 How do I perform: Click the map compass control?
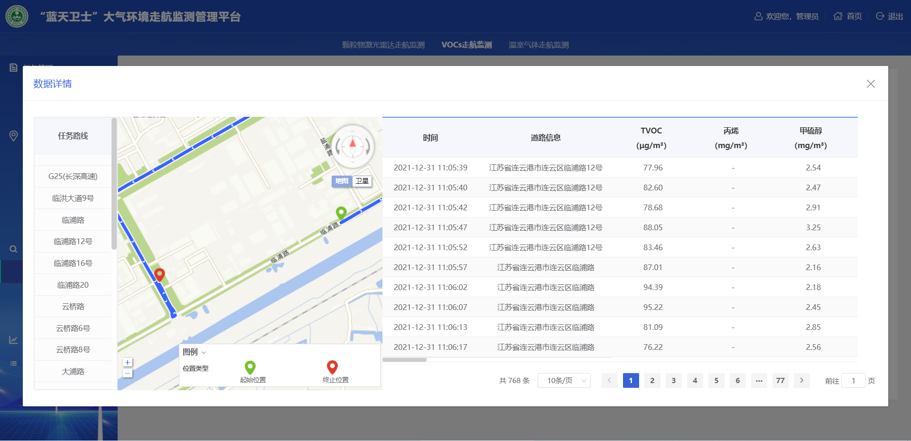pos(353,146)
